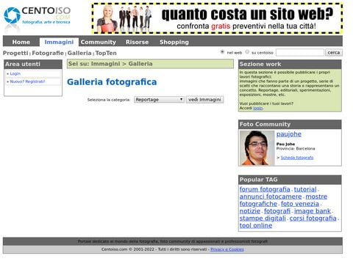Viewport: 353px width, 264px height.
Task: Open the Reportage category dropdown
Action: coord(159,100)
